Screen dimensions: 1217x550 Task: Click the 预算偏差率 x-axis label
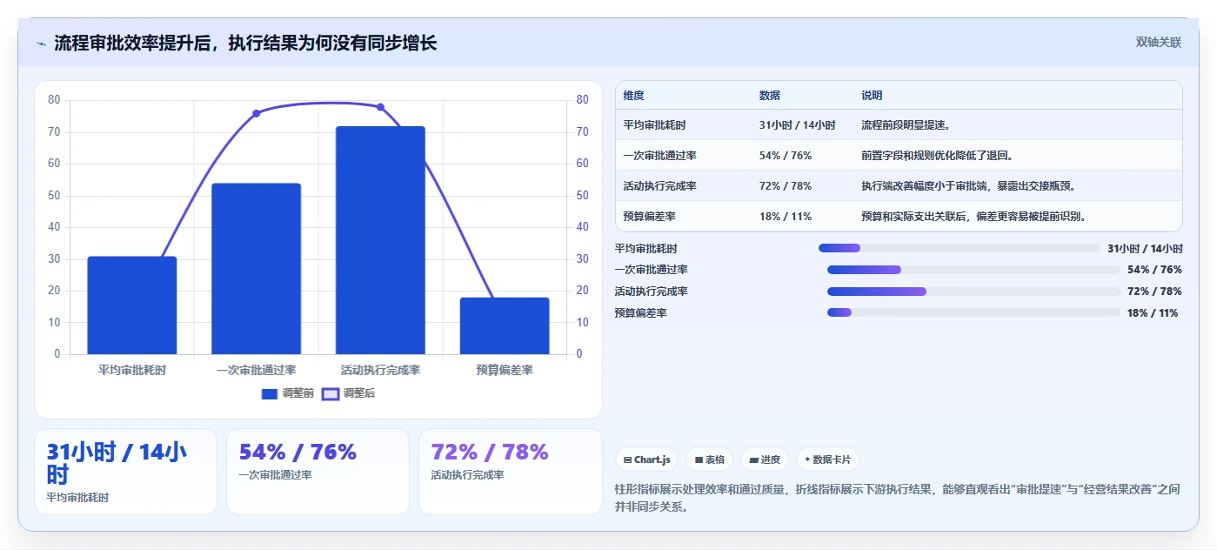point(505,371)
